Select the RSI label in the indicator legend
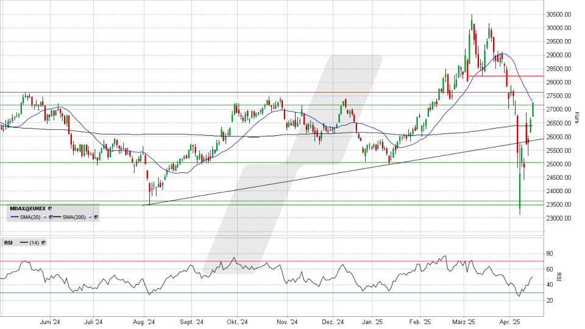This screenshot has width=585, height=329. click(8, 242)
